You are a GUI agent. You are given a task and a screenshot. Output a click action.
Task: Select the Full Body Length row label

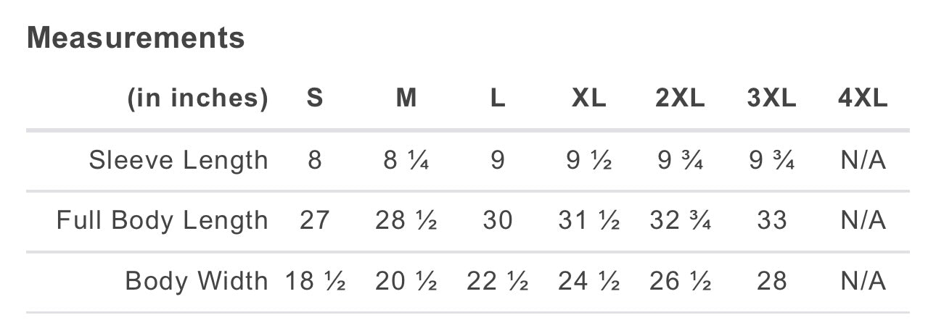click(163, 220)
